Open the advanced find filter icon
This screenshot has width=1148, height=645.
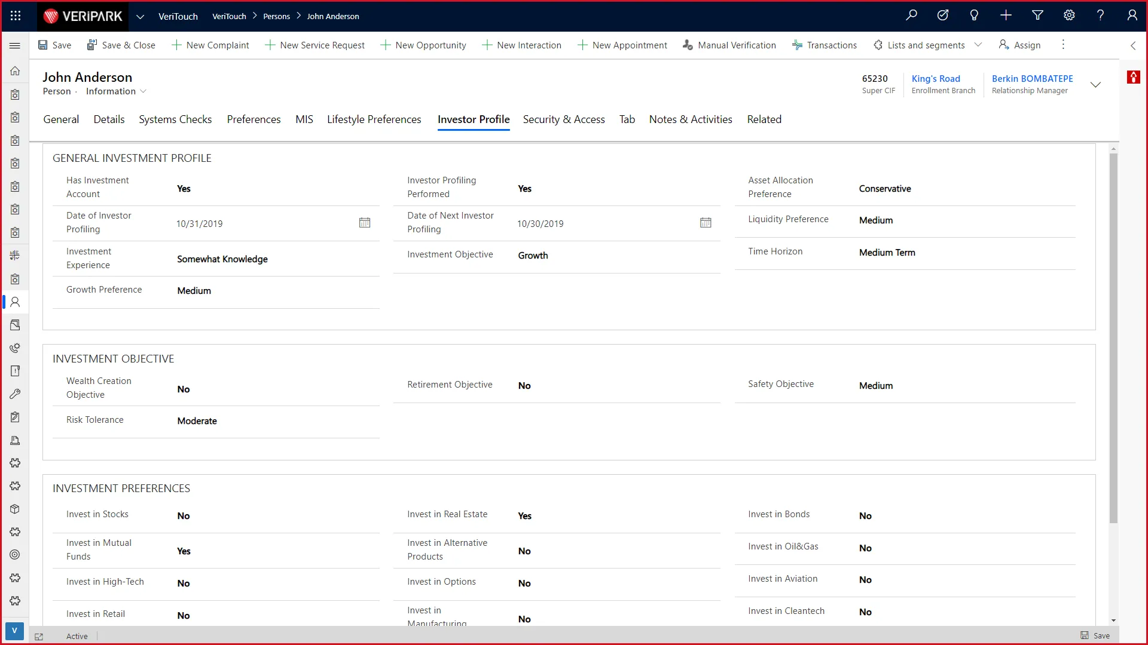click(1037, 16)
